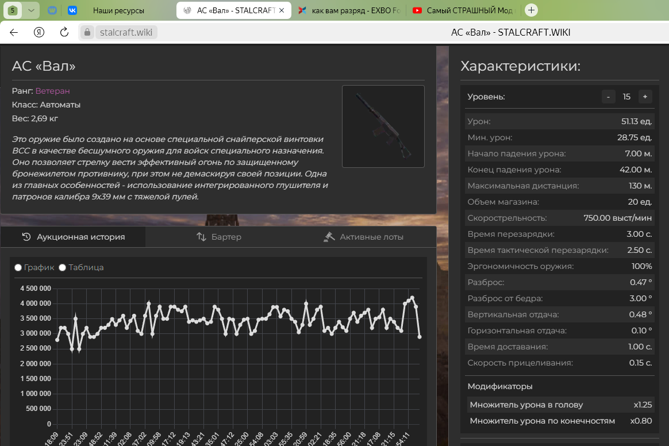Click the Вертикальная отдача row
The width and height of the screenshot is (669, 446).
click(x=559, y=314)
